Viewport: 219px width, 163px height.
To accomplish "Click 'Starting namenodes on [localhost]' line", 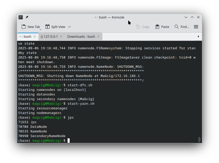I will tap(52, 90).
